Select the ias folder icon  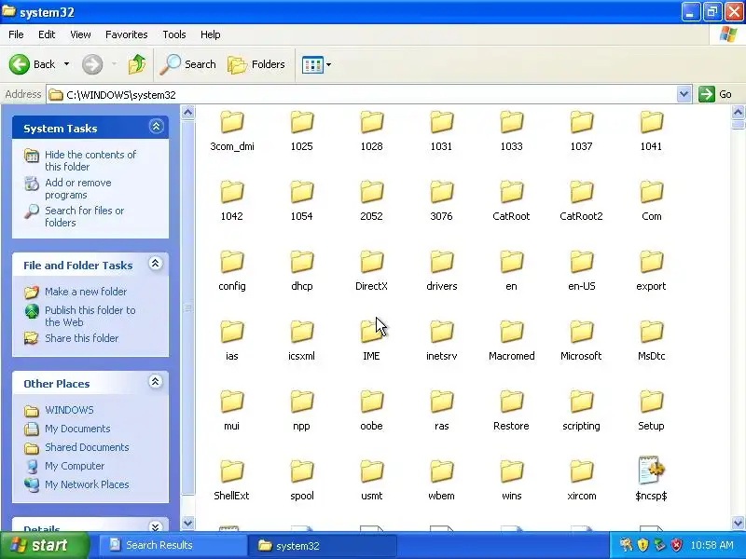pyautogui.click(x=232, y=333)
